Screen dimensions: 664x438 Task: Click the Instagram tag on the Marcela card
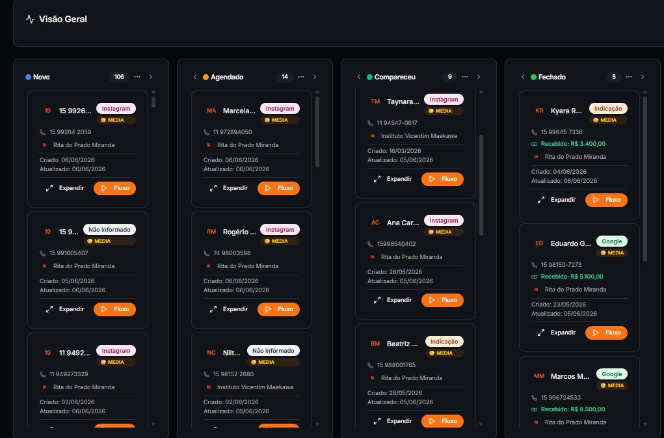tap(280, 109)
